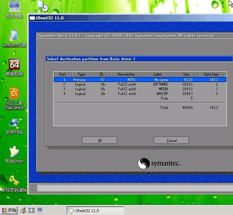Click the disc document icon on desktop
Viewport: 233px width, 215px height.
click(43, 6)
